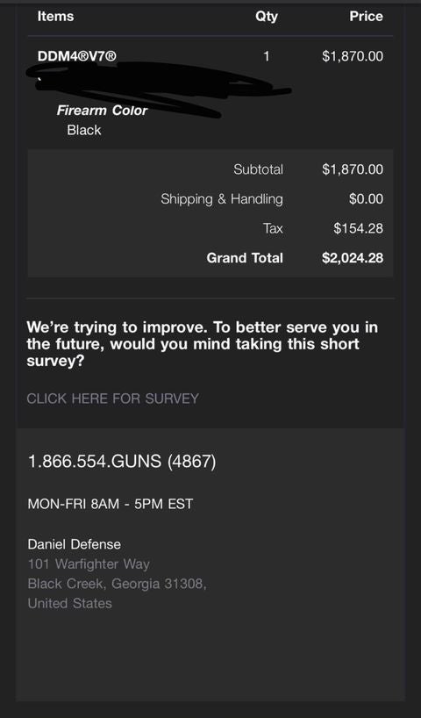Tap the 1.866.554.GUNS phone number

[x=122, y=461]
